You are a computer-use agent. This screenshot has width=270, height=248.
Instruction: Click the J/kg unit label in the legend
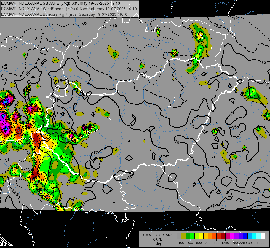157,244
